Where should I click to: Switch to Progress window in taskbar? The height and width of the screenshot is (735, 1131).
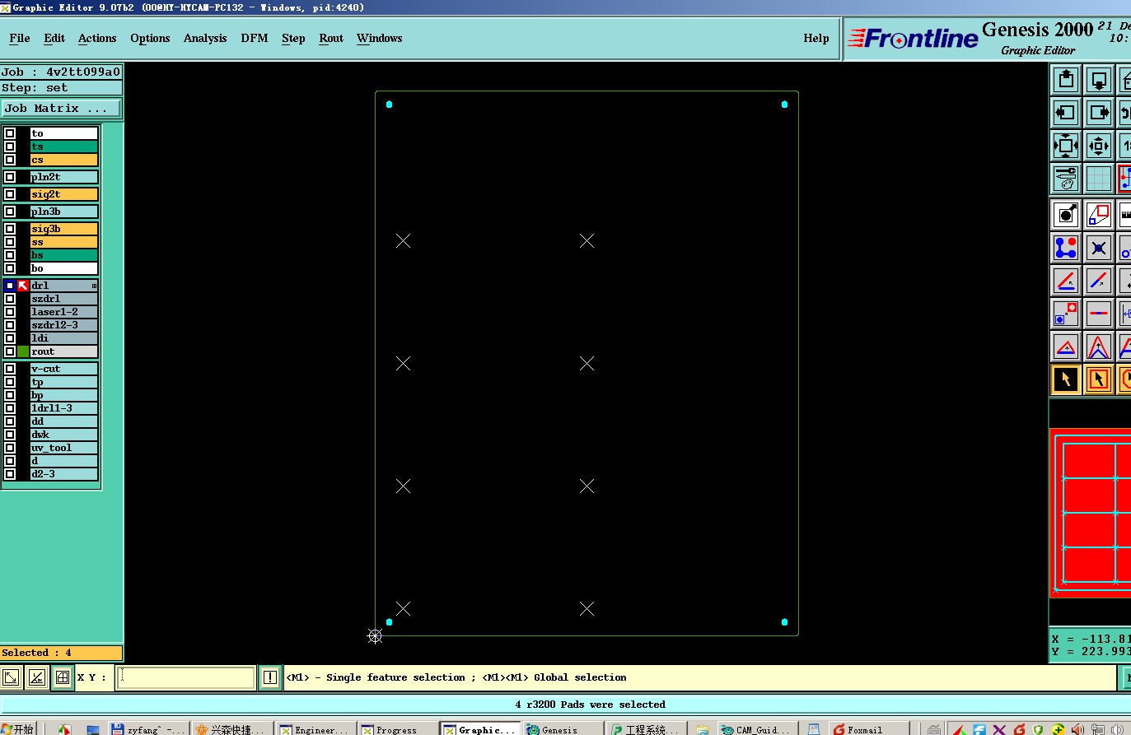pyautogui.click(x=396, y=729)
